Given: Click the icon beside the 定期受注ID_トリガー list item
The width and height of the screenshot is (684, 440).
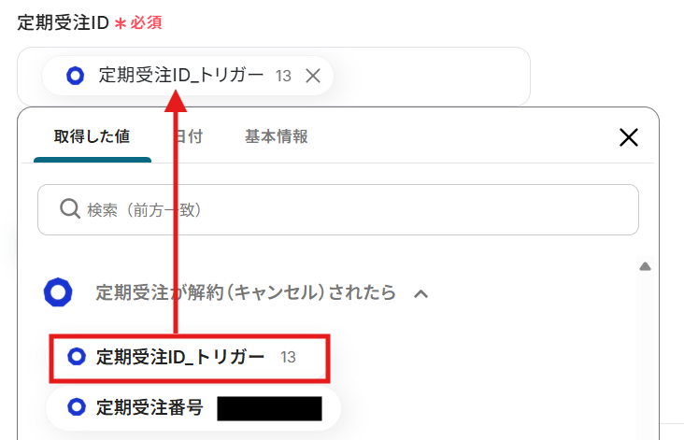Looking at the screenshot, I should coord(78,357).
